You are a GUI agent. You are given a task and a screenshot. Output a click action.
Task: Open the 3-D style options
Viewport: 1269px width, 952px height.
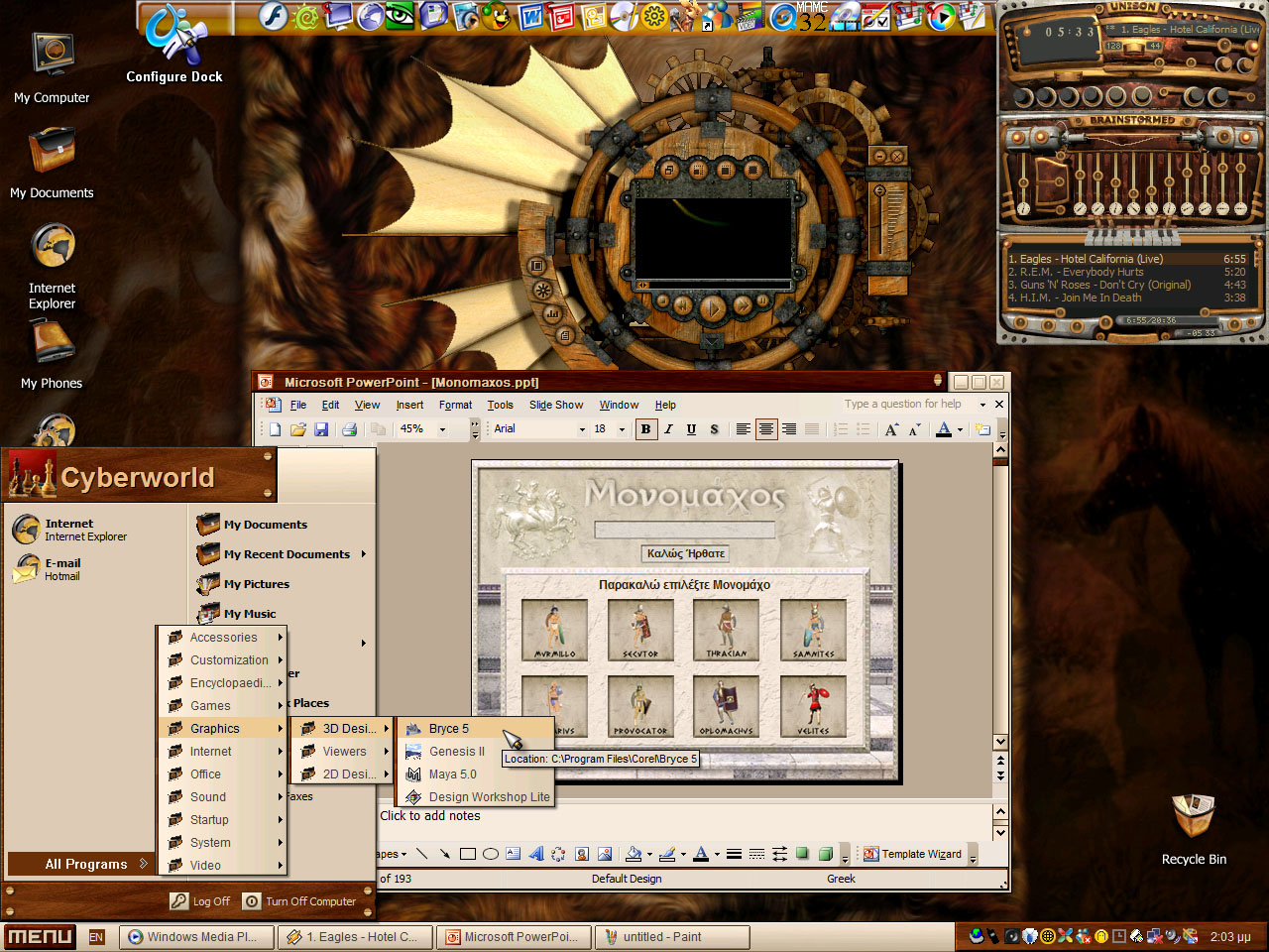[825, 854]
